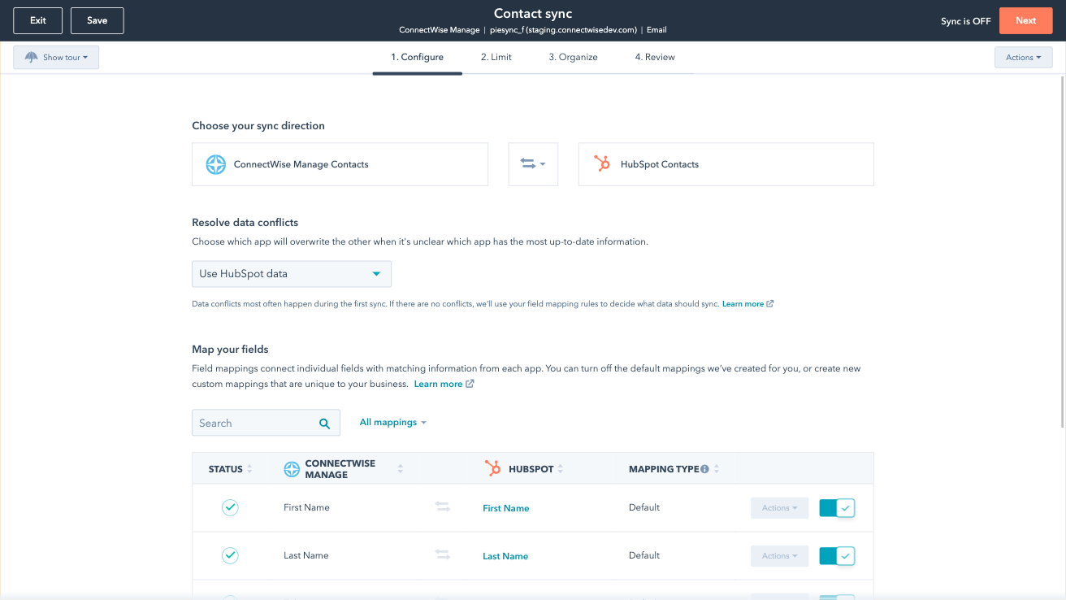Screen dimensions: 1066x600
Task: Open the top-right Actions menu
Action: [x=1023, y=58]
